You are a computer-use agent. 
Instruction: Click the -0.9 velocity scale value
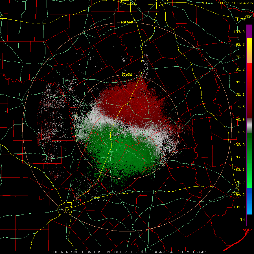point(240,120)
